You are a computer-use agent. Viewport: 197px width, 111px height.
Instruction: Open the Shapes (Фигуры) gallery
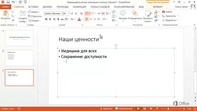[123, 16]
